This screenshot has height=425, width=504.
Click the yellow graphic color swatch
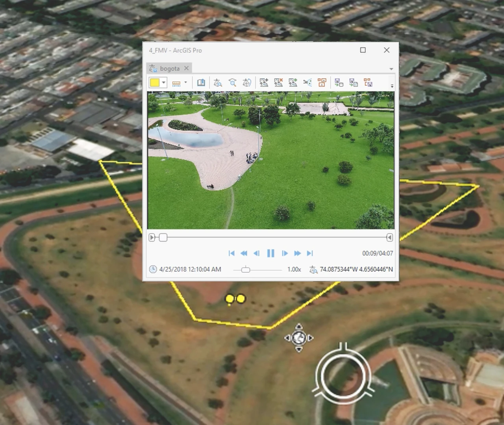point(154,83)
